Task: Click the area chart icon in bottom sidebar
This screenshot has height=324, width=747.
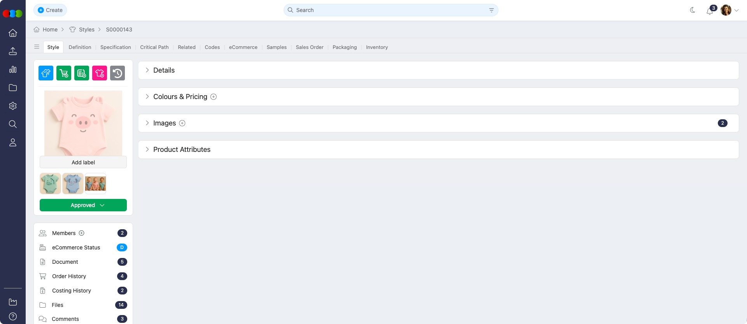Action: coord(13,302)
